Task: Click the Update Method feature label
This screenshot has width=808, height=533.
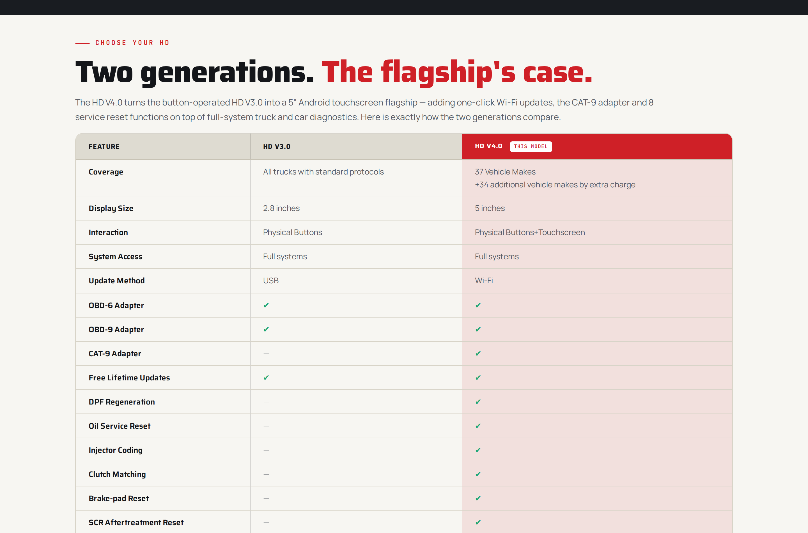Action: coord(117,281)
